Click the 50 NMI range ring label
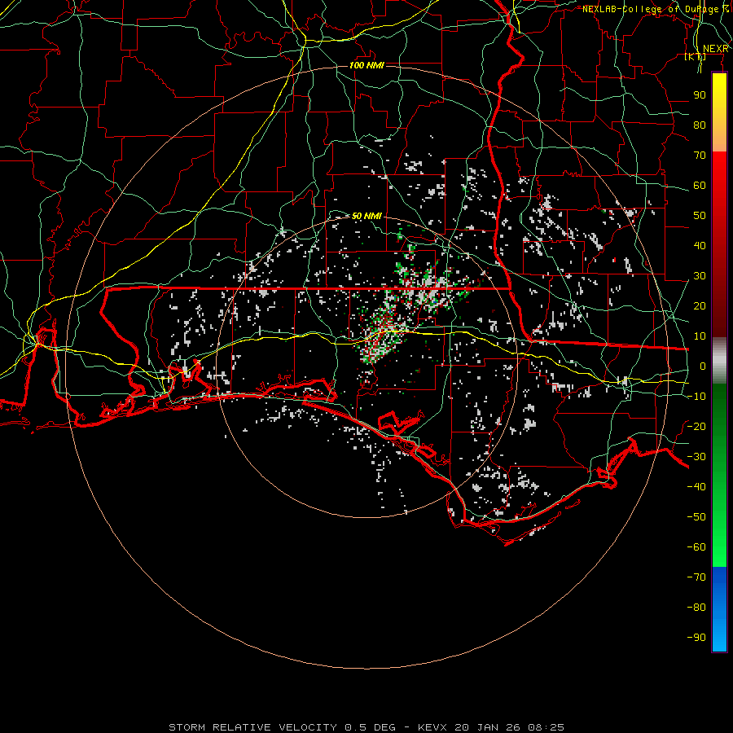Image resolution: width=733 pixels, height=733 pixels. (366, 216)
